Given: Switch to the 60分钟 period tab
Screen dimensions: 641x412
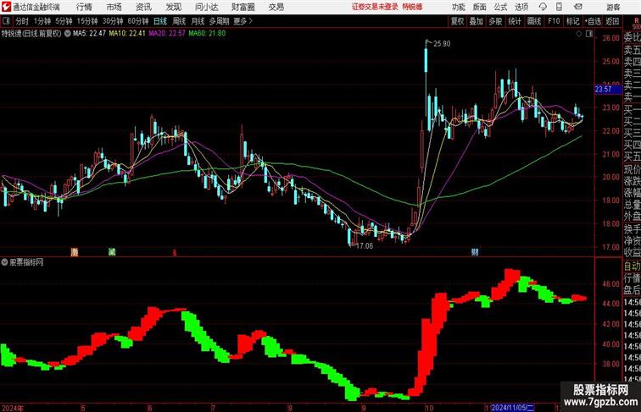Looking at the screenshot, I should click(138, 21).
